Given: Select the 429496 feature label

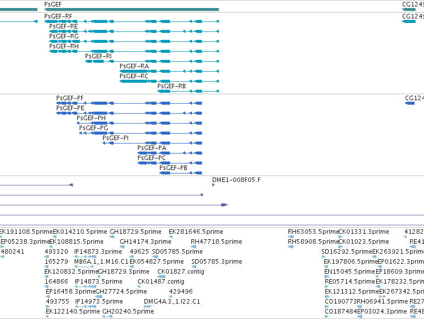Looking at the screenshot, I should pos(181,292).
